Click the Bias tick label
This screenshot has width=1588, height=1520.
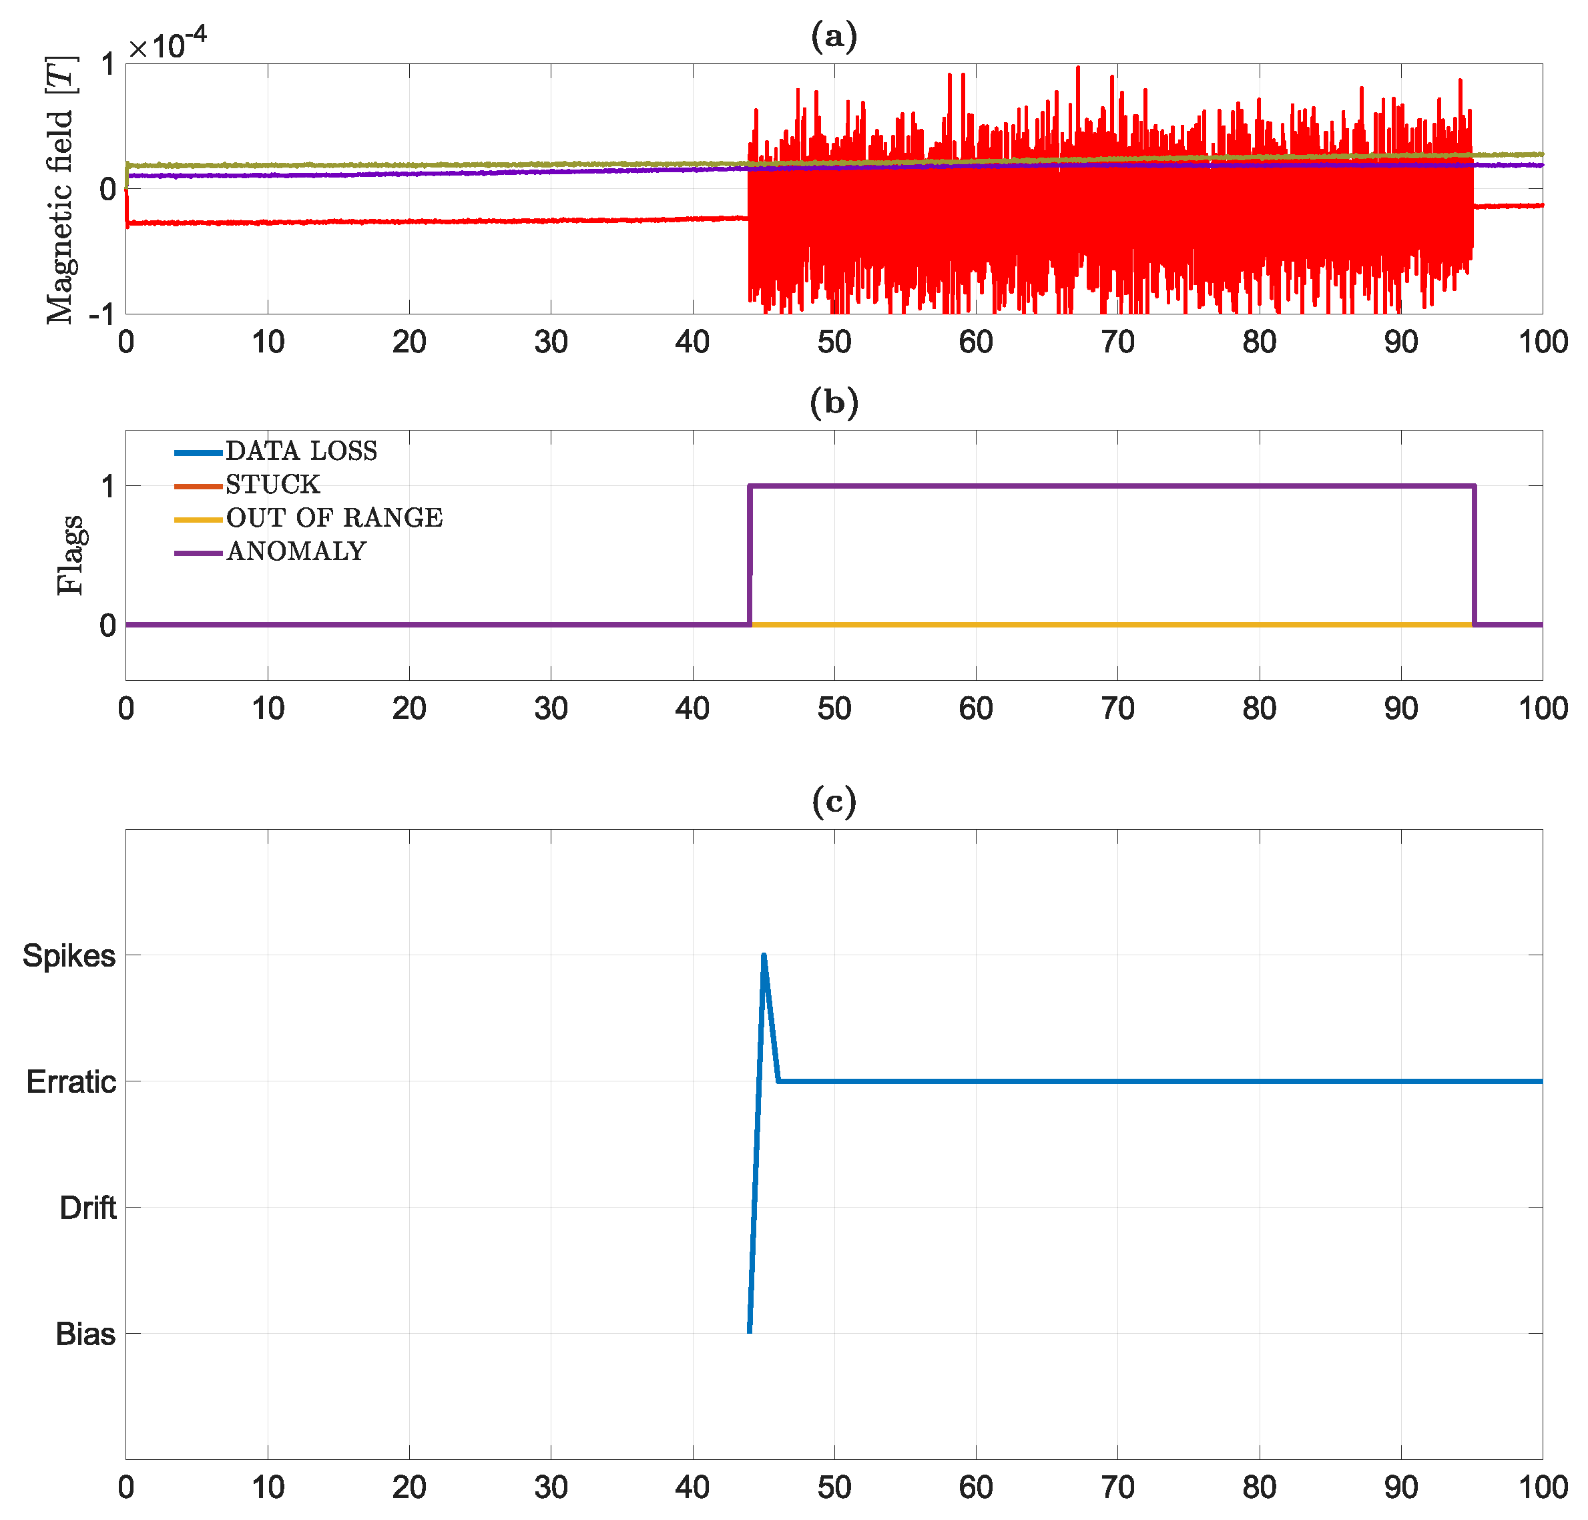(86, 1334)
